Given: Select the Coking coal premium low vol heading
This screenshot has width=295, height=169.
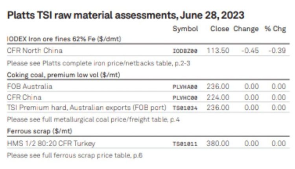Looking at the screenshot, I should point(63,75).
